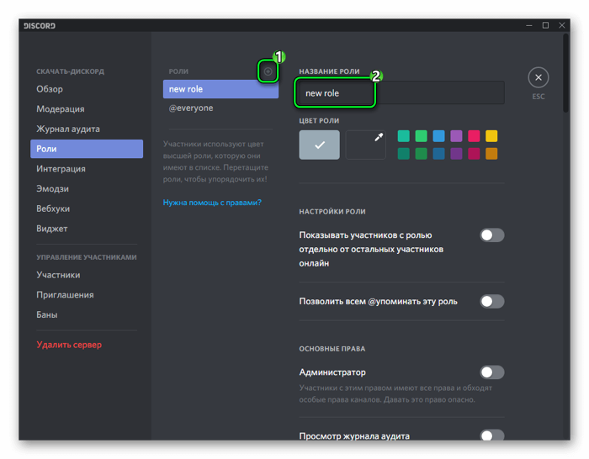The image size is (589, 459).
Task: Pick the bright green role color
Action: [421, 136]
